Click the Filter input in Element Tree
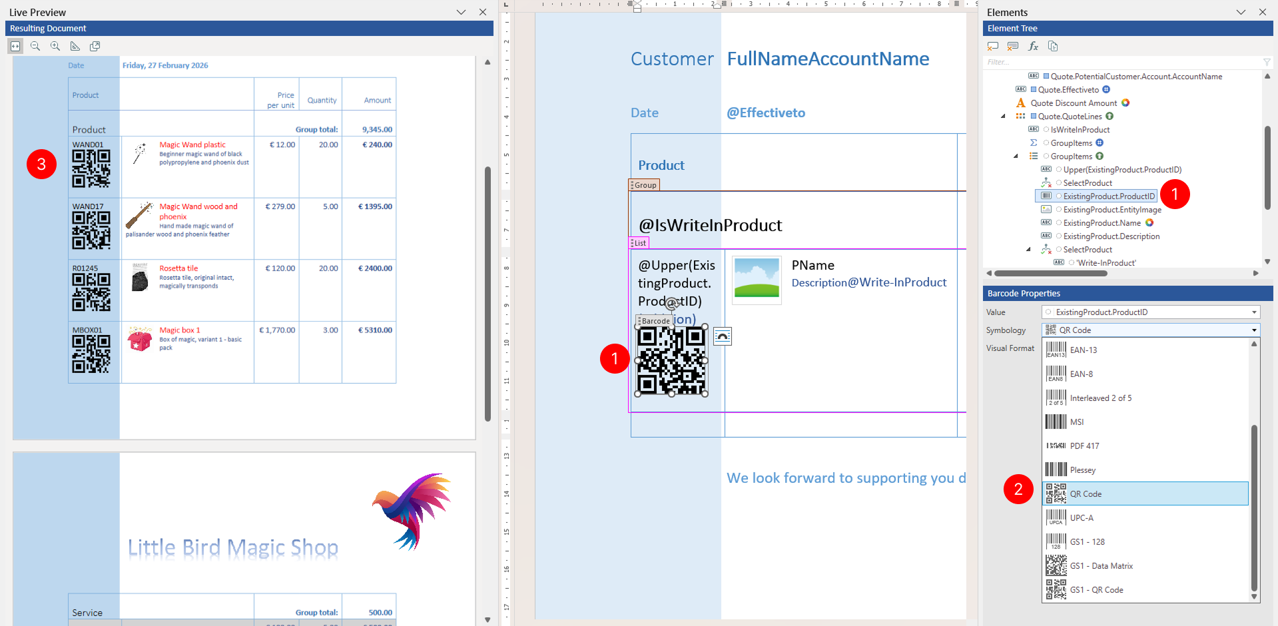 tap(1123, 62)
